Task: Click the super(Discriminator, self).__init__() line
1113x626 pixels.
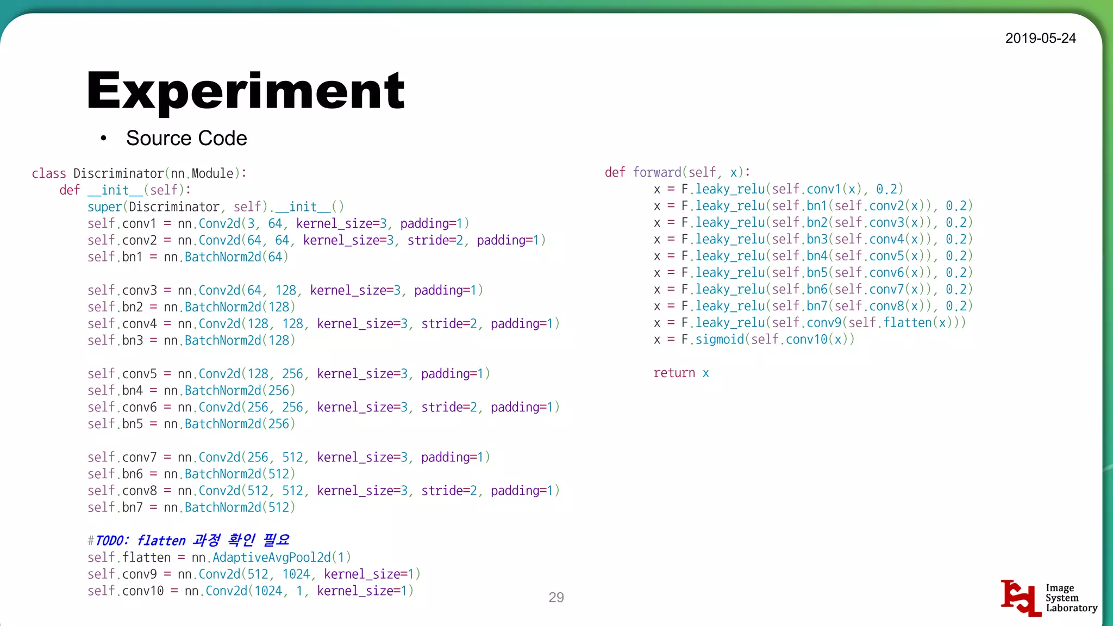Action: click(215, 207)
